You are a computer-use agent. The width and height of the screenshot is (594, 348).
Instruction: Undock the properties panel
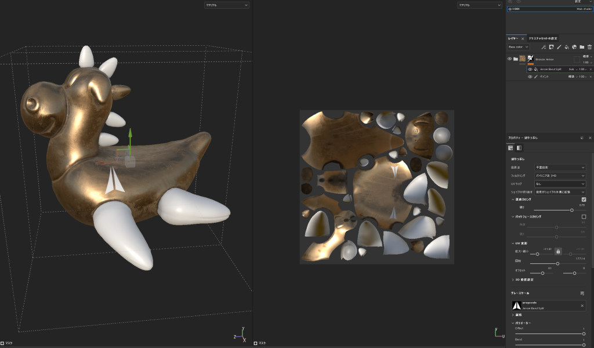(582, 138)
